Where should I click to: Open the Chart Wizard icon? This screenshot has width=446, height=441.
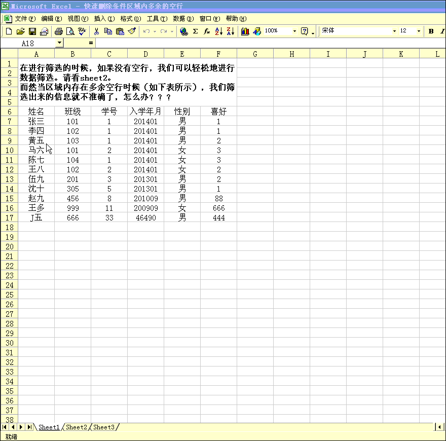pos(245,31)
